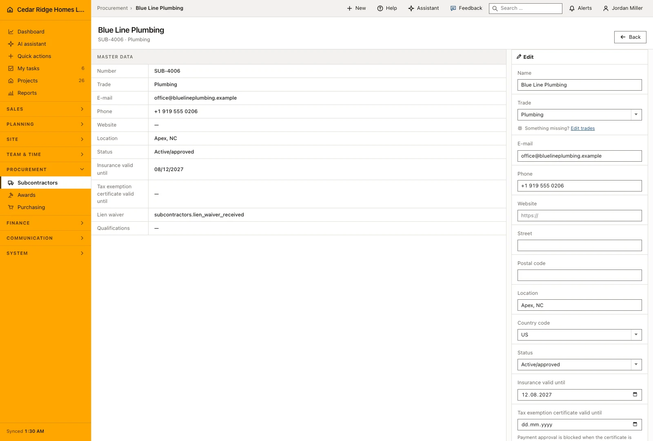
Task: Click the Location input showing Apex, NC
Action: coord(580,305)
